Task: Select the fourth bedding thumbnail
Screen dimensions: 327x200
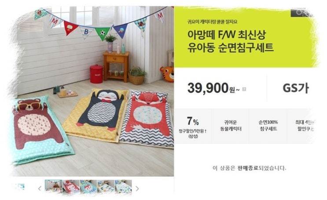Action: tap(106, 186)
